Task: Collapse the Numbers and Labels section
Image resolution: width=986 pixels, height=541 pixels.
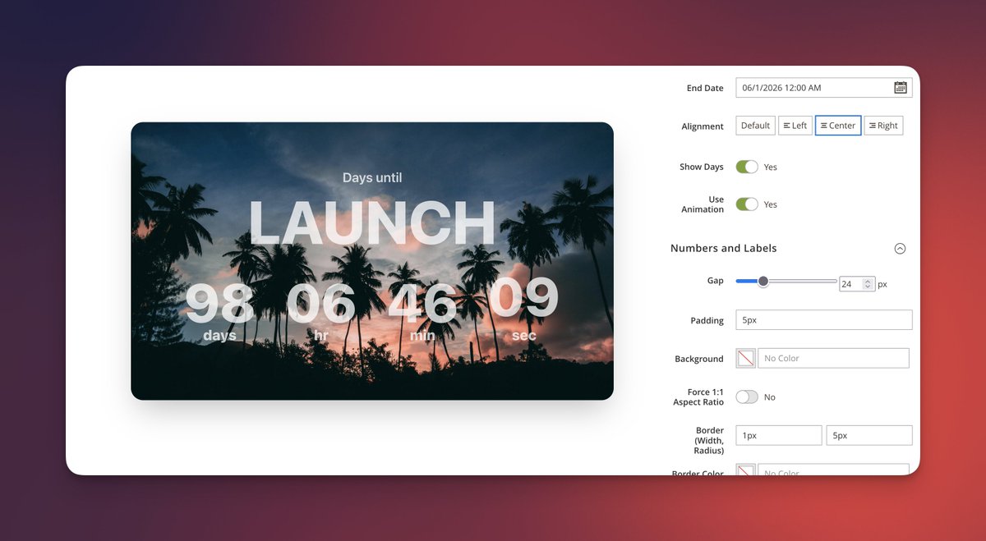Action: [900, 249]
